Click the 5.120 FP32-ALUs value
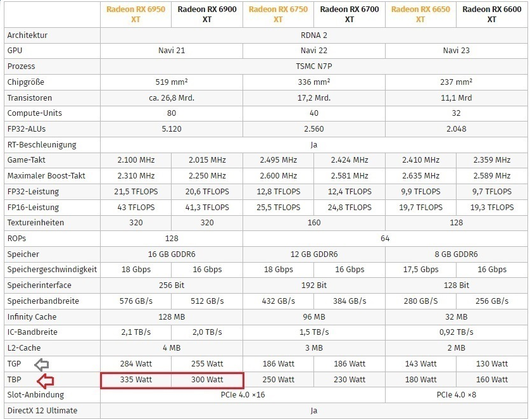 [172, 129]
